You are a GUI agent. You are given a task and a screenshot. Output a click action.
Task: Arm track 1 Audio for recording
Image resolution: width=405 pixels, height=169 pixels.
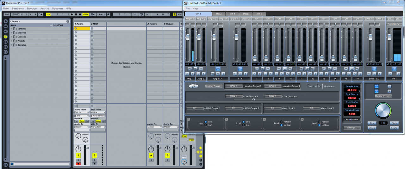78,164
